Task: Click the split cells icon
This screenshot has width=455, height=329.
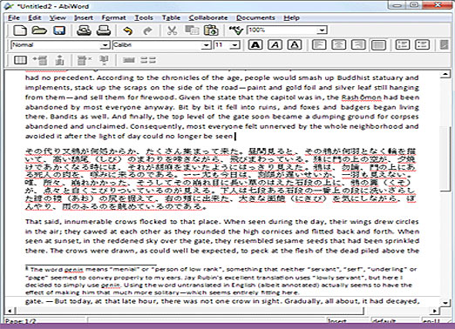Action: pyautogui.click(x=148, y=60)
